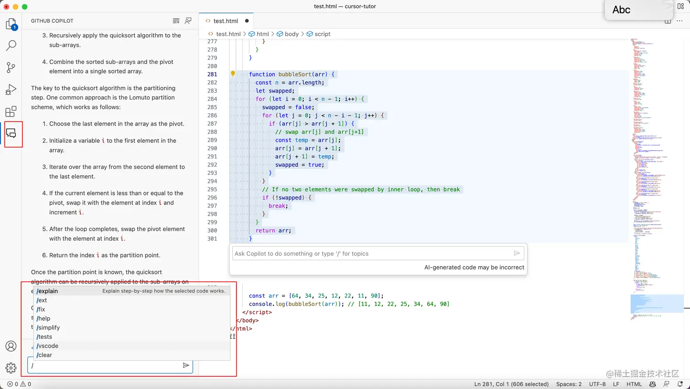Send the chat message in the Copilot panel
This screenshot has height=389, width=690.
pyautogui.click(x=186, y=365)
